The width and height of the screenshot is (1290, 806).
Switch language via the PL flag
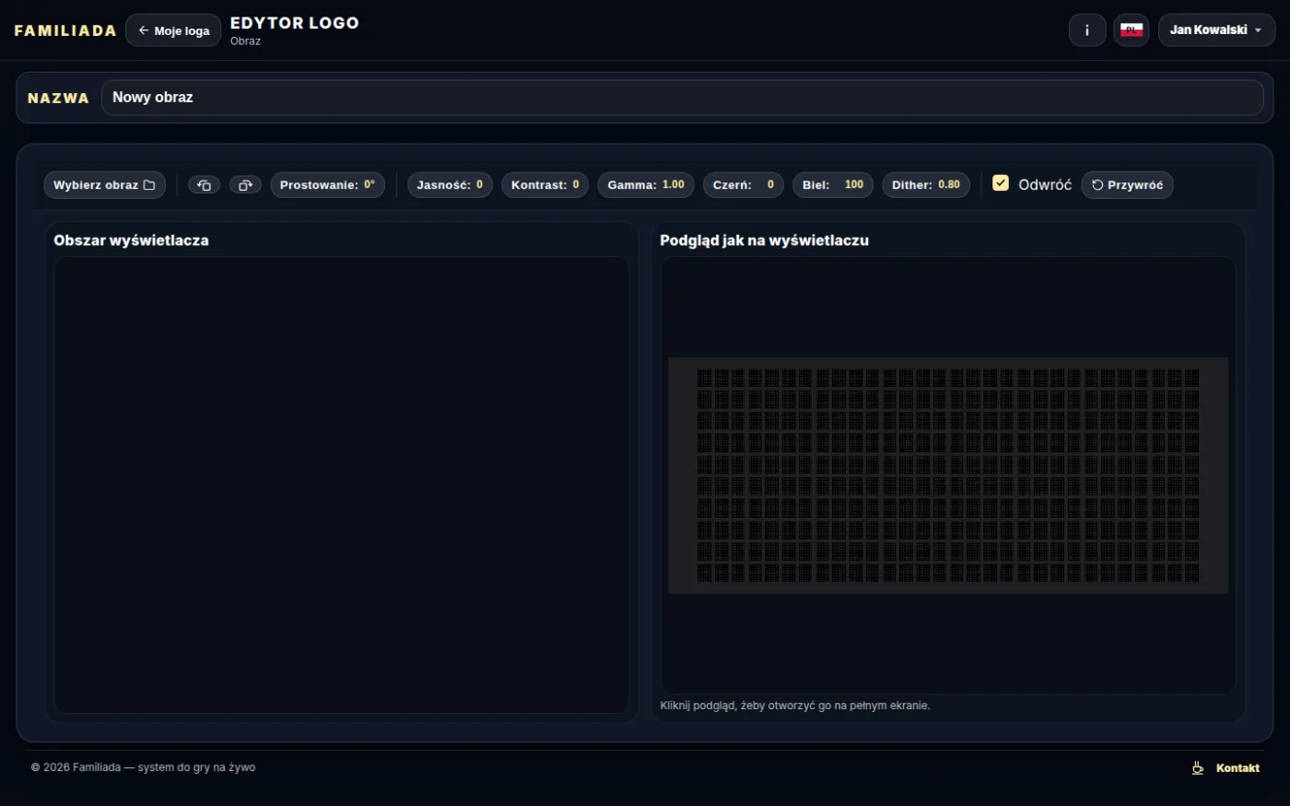tap(1132, 30)
